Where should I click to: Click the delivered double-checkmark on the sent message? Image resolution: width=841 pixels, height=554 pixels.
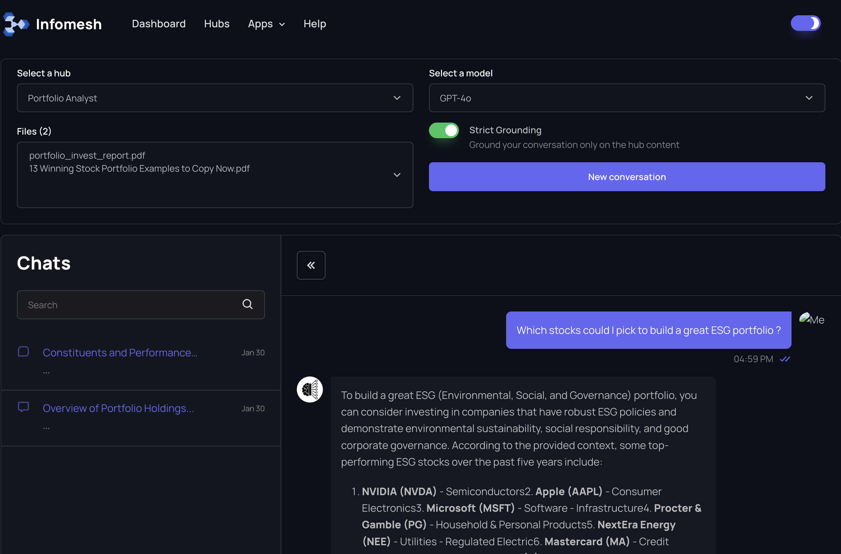pos(785,359)
